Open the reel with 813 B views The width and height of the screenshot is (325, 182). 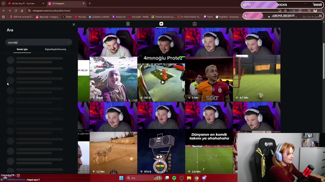[x=113, y=65]
